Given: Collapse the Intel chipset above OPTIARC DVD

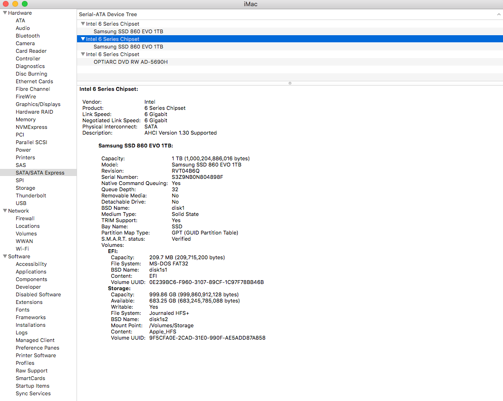Looking at the screenshot, I should [x=83, y=54].
